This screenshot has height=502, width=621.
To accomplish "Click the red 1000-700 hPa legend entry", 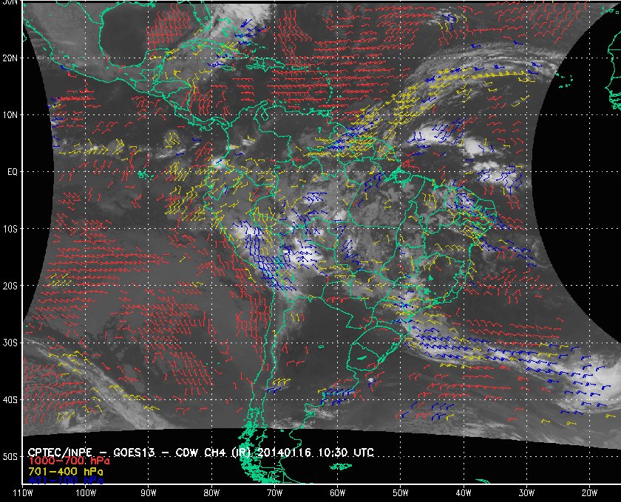I will coord(69,461).
